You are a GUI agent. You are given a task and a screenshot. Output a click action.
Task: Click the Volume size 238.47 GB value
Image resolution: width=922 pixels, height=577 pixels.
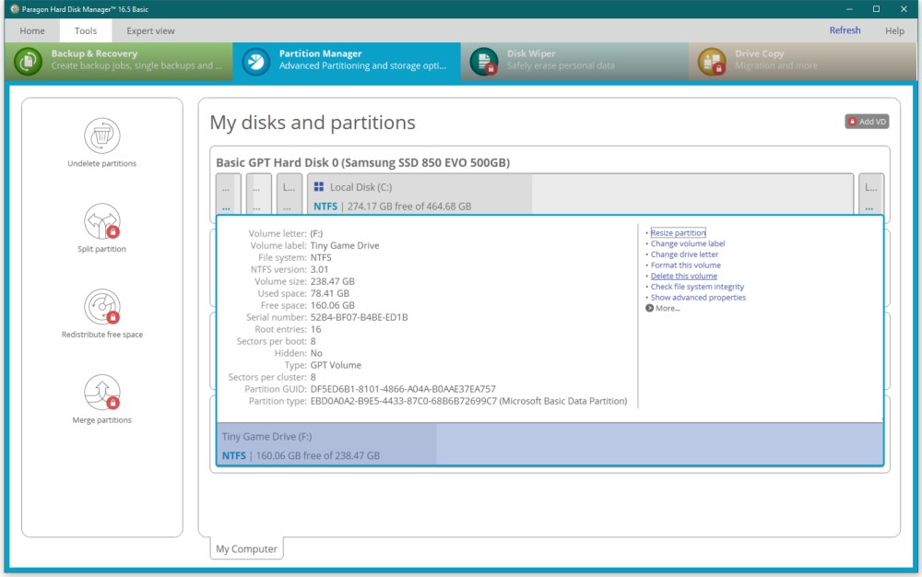point(332,281)
